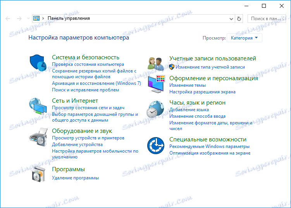Open Оформление и персонализация category
This screenshot has width=291, height=208.
point(214,78)
